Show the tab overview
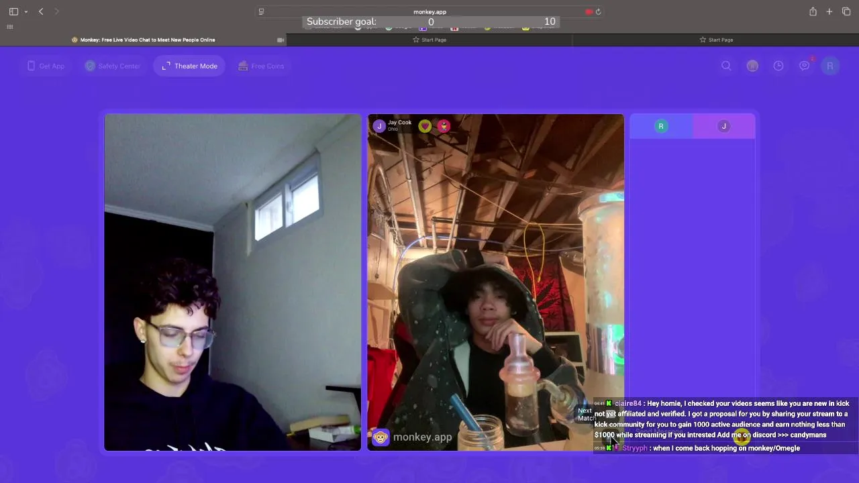Viewport: 859px width, 483px height. pyautogui.click(x=846, y=11)
